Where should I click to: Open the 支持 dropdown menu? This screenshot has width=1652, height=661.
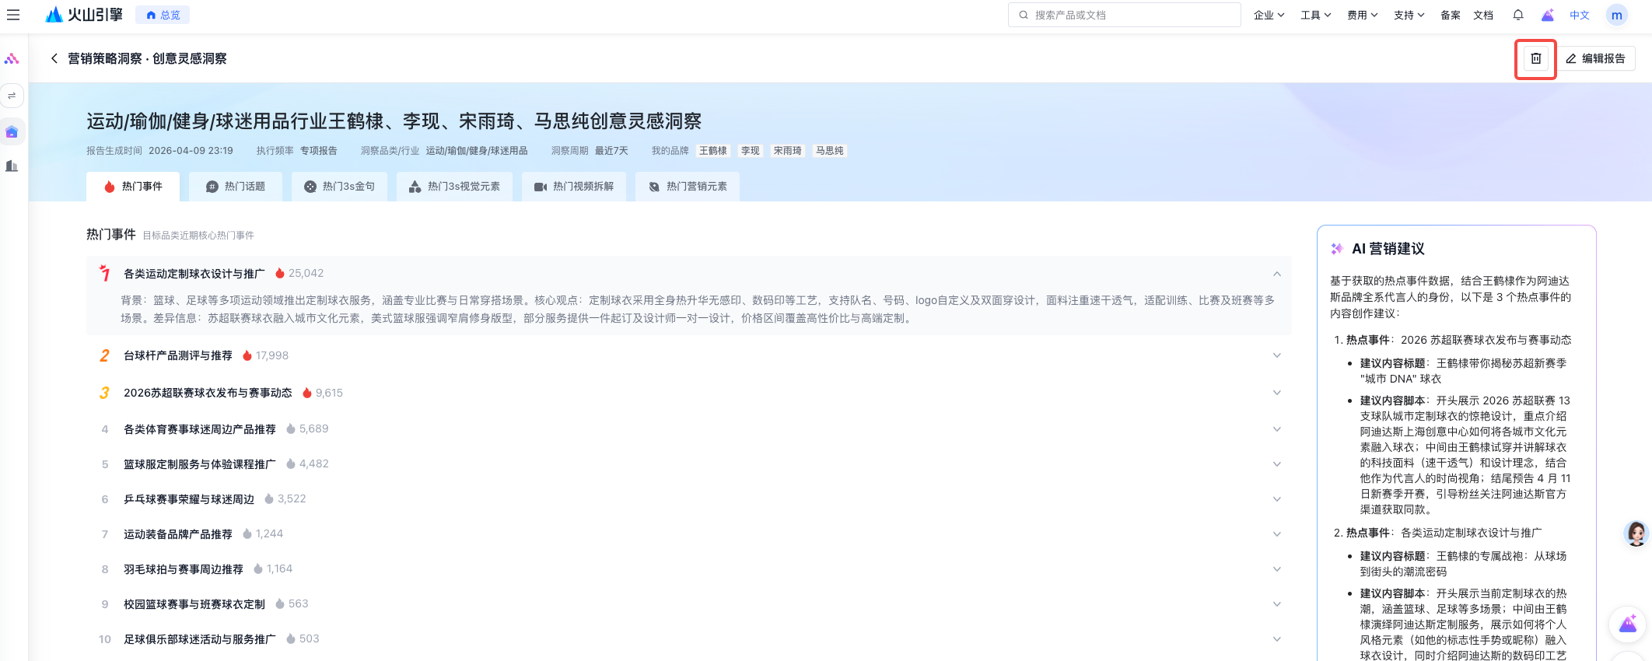click(x=1409, y=15)
